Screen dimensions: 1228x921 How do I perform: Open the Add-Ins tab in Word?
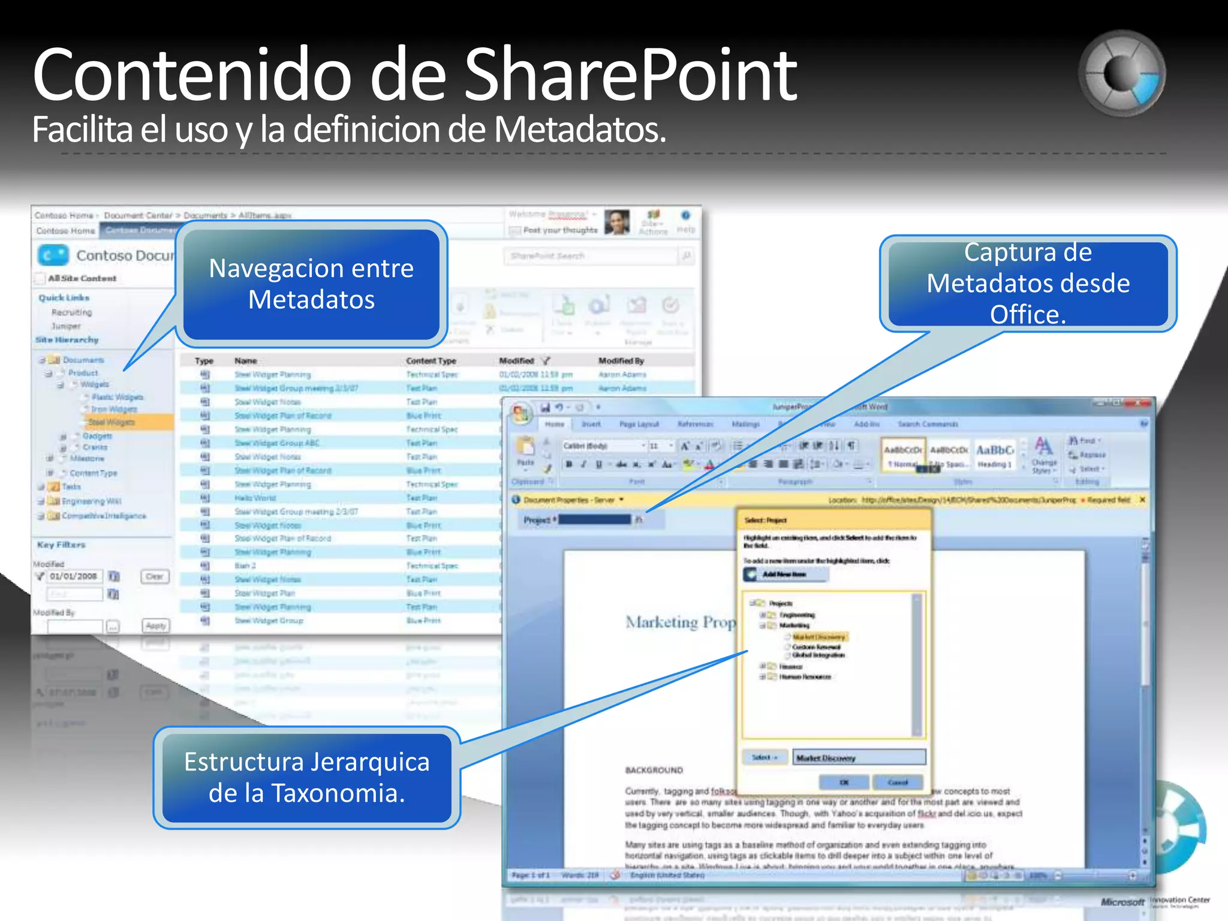866,424
